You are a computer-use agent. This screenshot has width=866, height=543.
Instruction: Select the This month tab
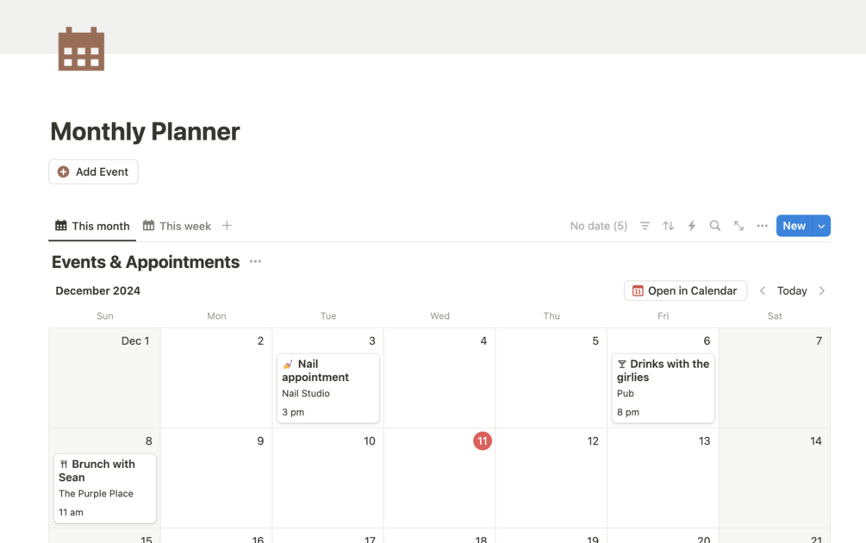click(92, 226)
